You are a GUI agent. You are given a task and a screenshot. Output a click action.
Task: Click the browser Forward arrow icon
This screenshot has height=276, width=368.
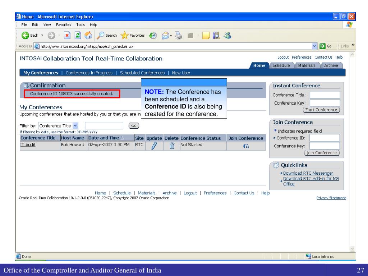tap(51, 36)
